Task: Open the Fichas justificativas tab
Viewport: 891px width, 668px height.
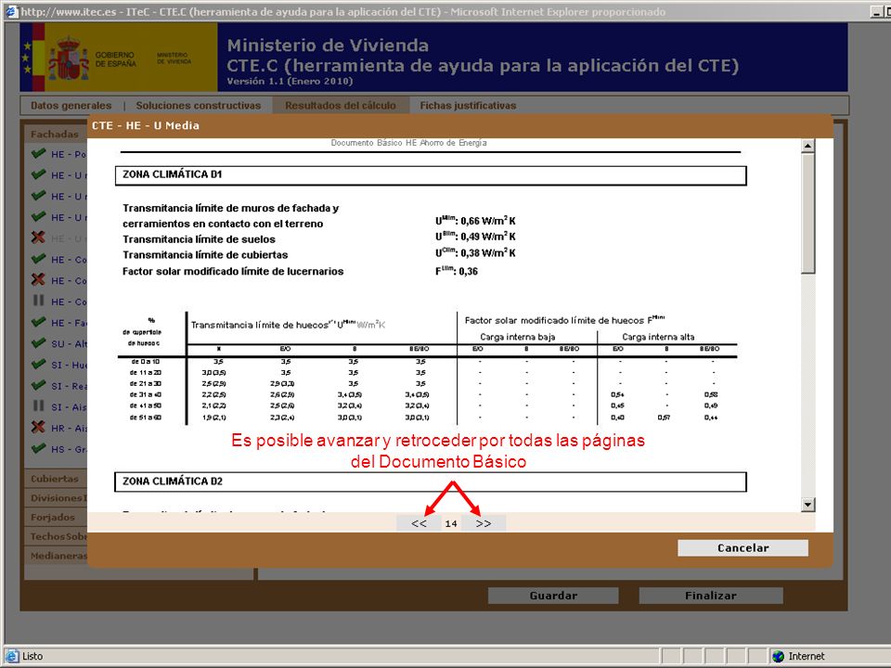Action: [468, 105]
